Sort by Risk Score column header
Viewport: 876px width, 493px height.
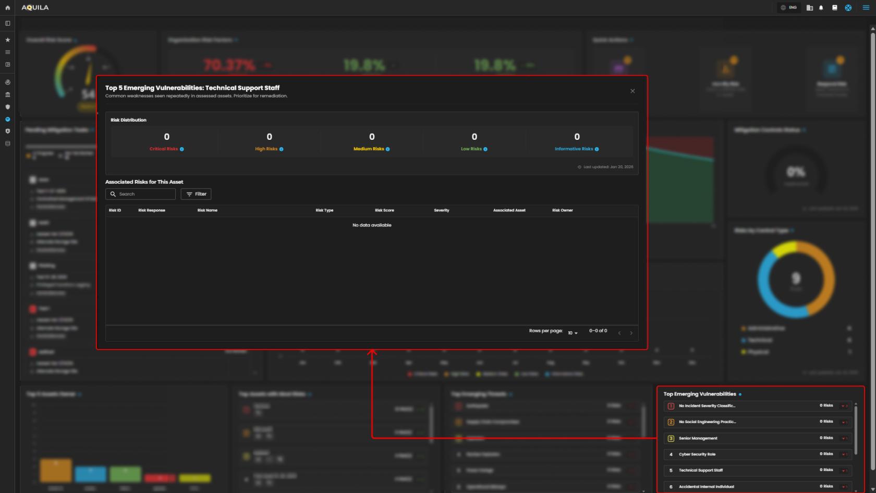click(384, 210)
